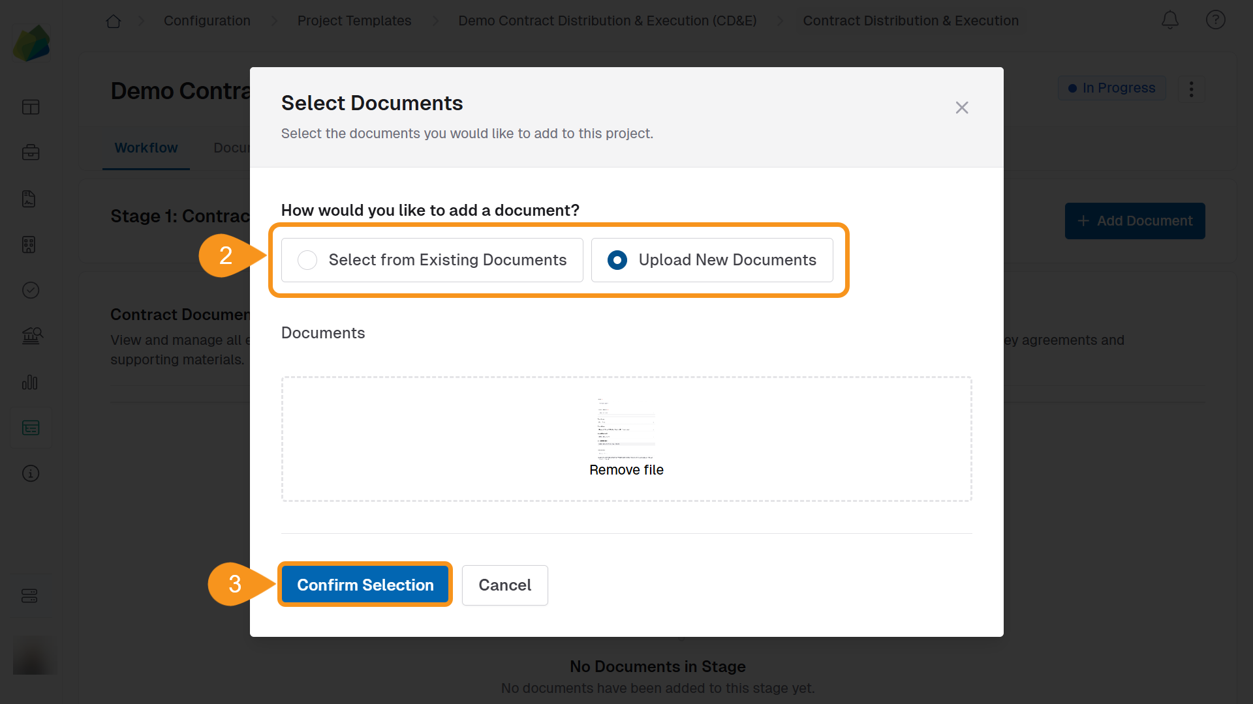Open the briefcase sidebar icon

[31, 153]
